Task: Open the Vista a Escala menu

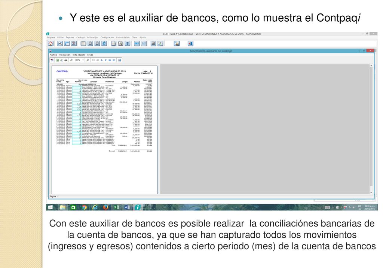Action: pyautogui.click(x=79, y=55)
